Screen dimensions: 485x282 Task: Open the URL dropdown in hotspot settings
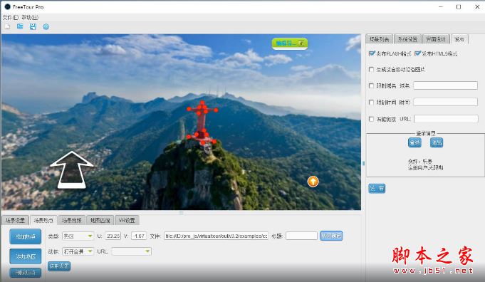click(x=131, y=251)
